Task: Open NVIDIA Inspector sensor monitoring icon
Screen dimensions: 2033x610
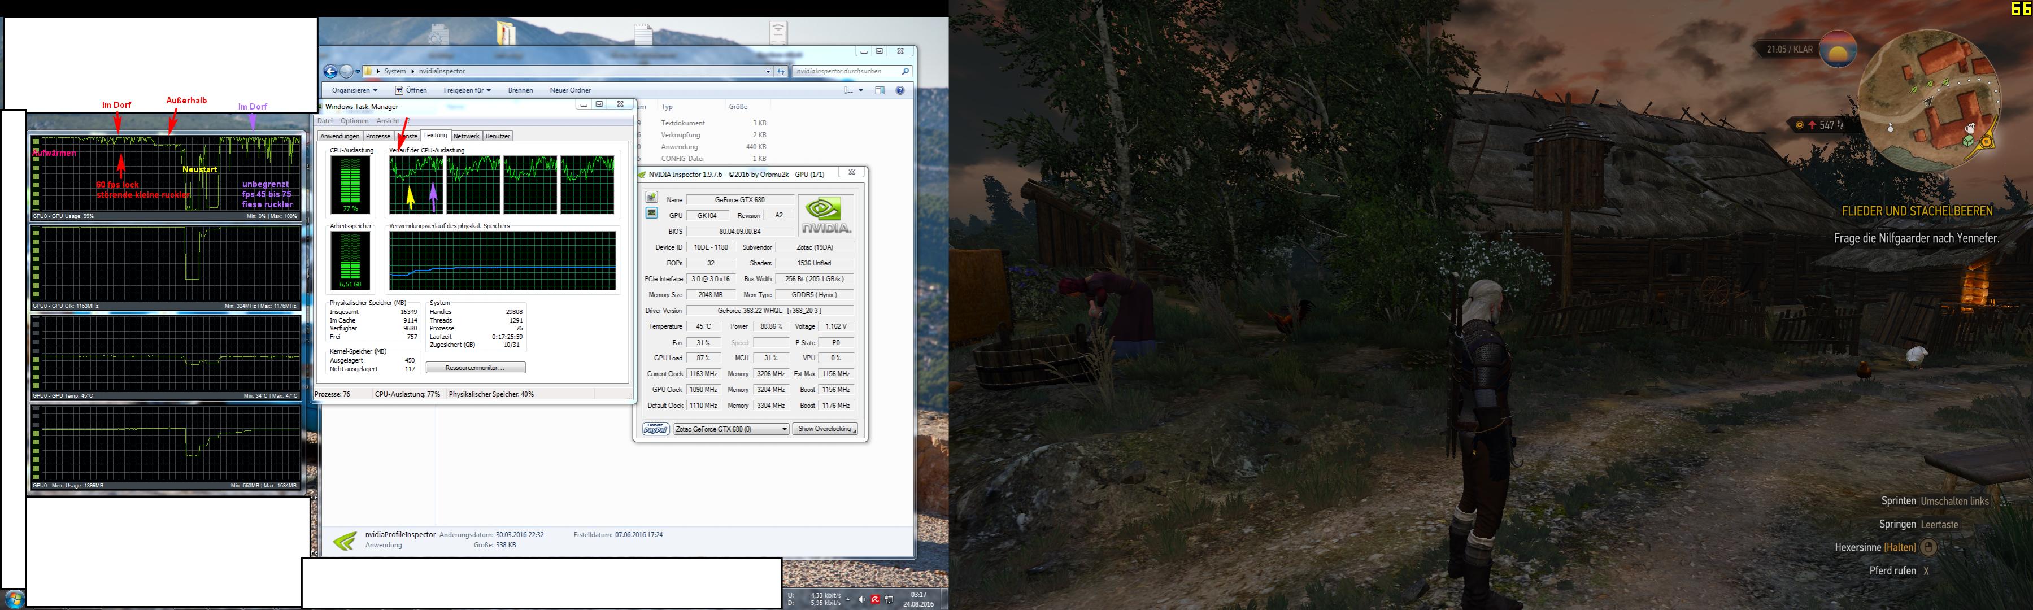Action: 651,213
